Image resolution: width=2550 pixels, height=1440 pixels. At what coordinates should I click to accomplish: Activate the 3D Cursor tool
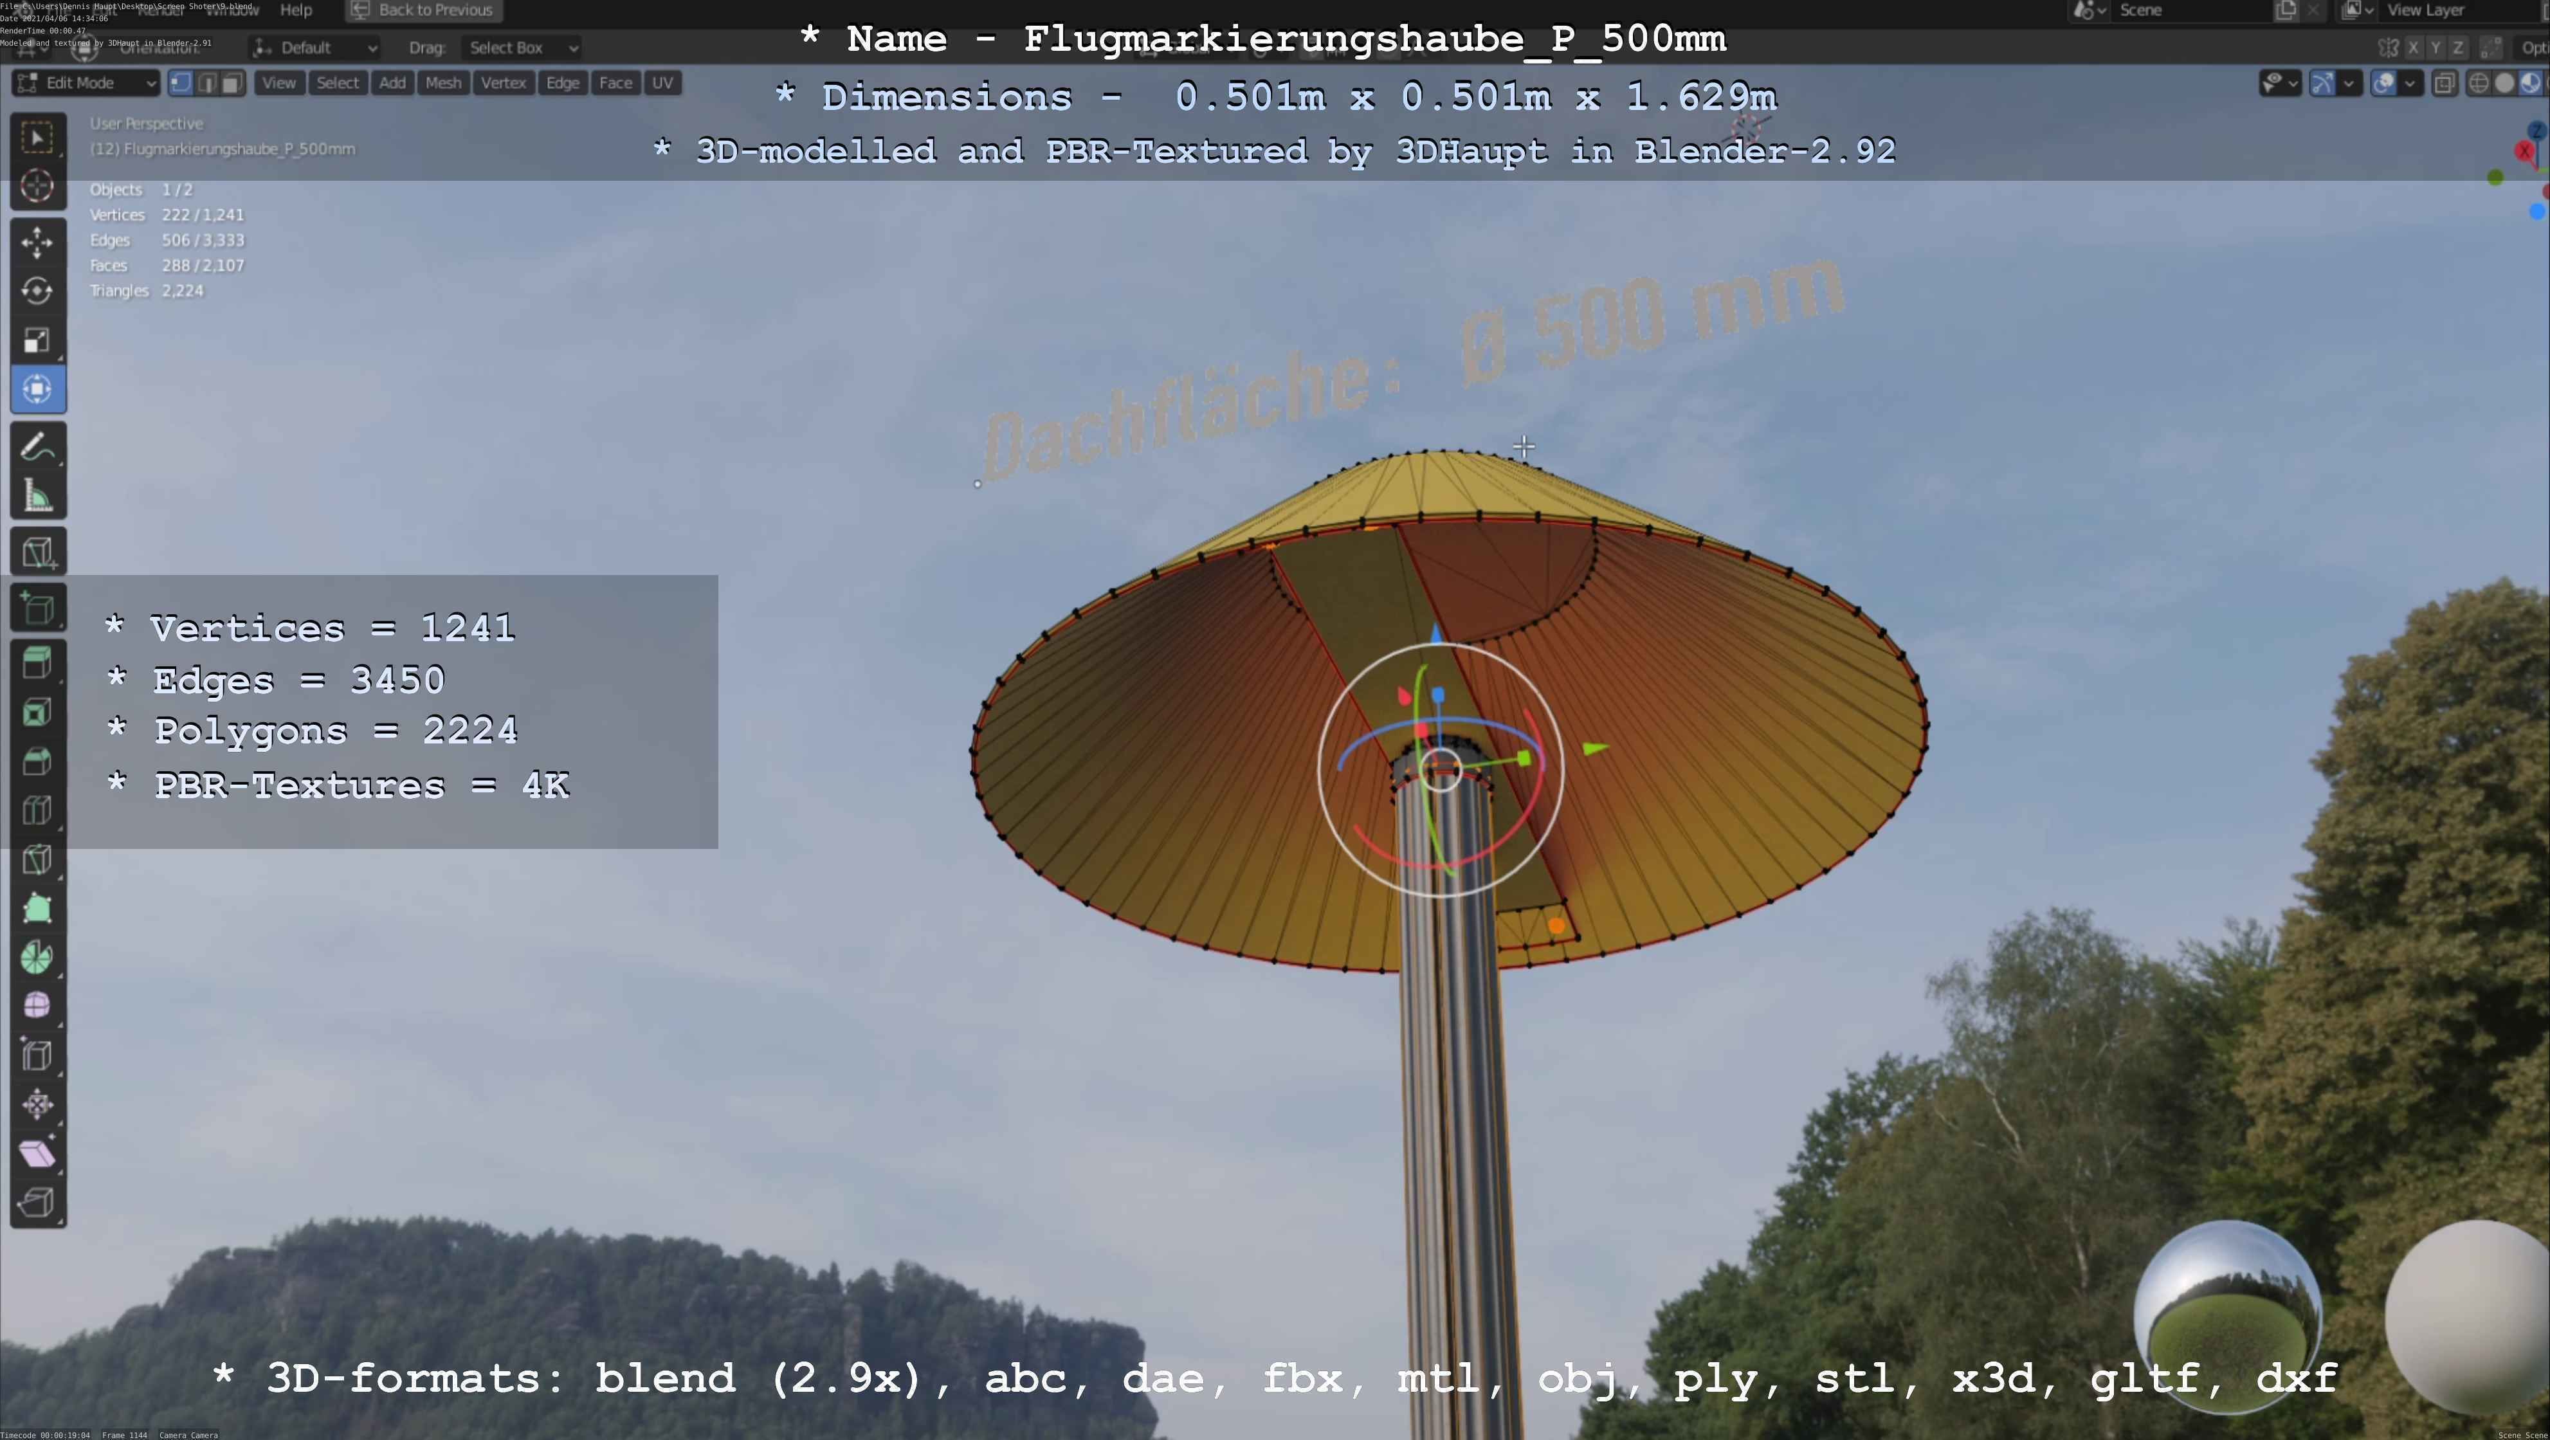point(37,186)
